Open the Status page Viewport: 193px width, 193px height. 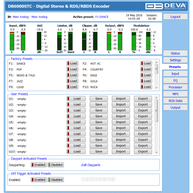(175, 53)
